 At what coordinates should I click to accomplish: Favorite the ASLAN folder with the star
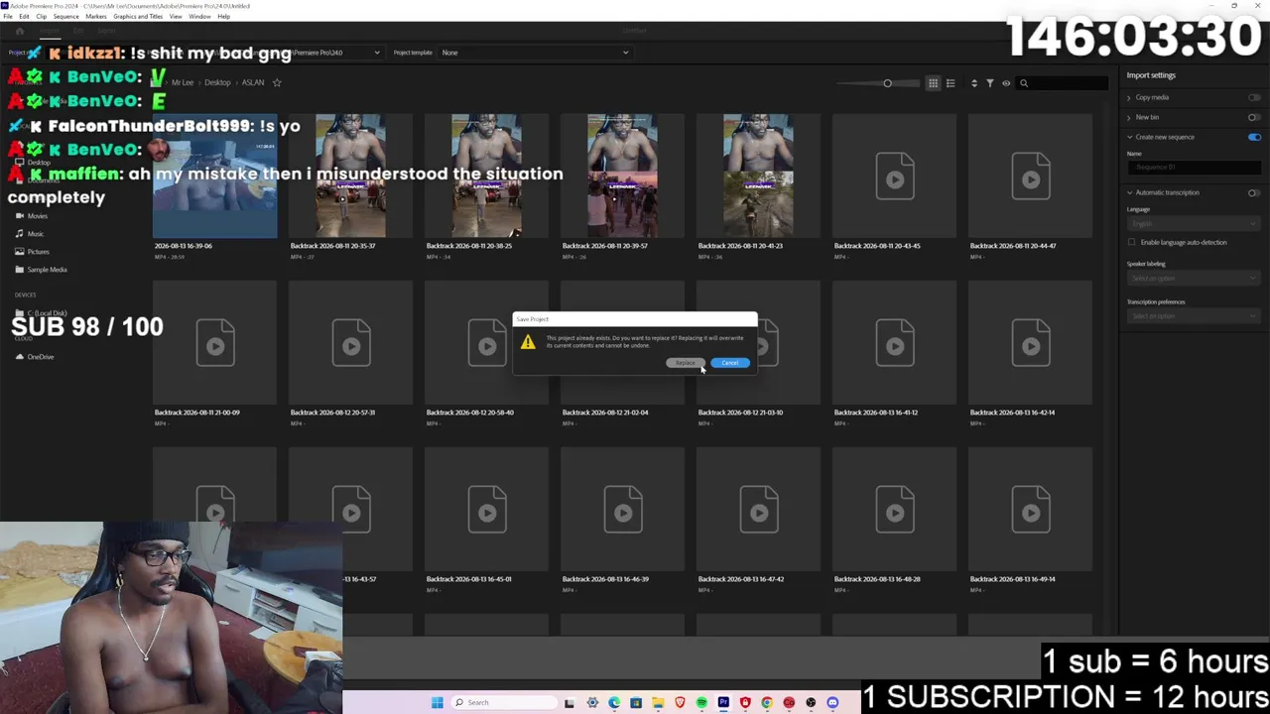tap(277, 82)
